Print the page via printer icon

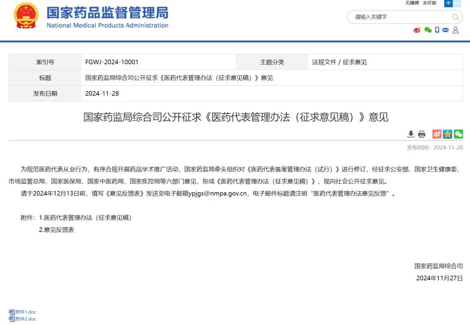422,134
